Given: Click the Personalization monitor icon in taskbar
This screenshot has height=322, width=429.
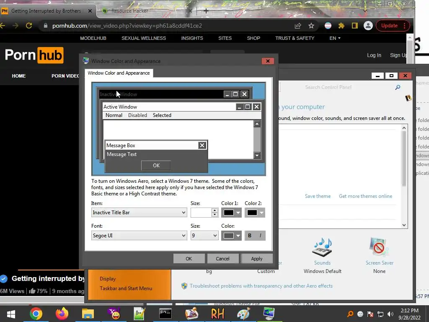Looking at the screenshot, I should pyautogui.click(x=269, y=314).
